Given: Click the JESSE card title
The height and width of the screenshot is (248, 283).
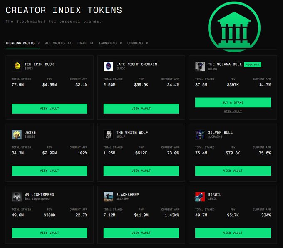Looking at the screenshot, I should (30, 132).
